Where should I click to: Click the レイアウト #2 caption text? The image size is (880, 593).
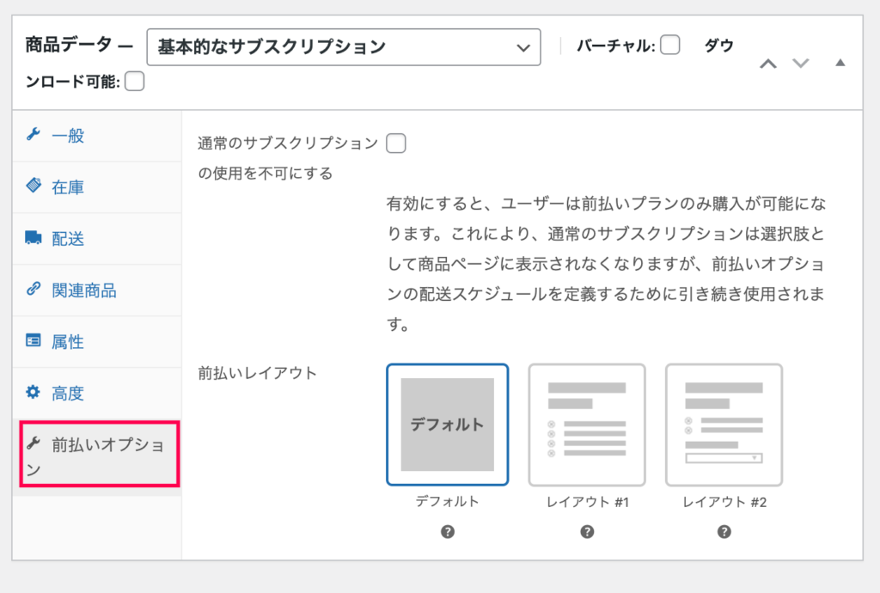[724, 502]
